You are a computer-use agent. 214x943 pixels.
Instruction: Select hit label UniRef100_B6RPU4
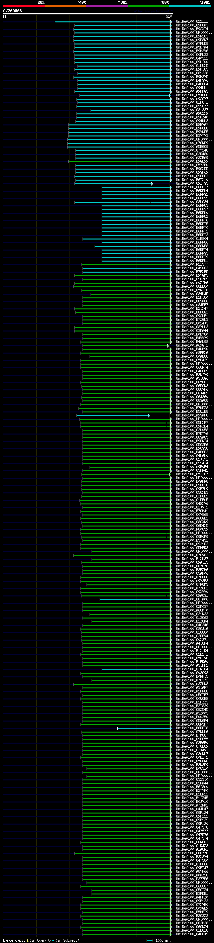[192, 191]
